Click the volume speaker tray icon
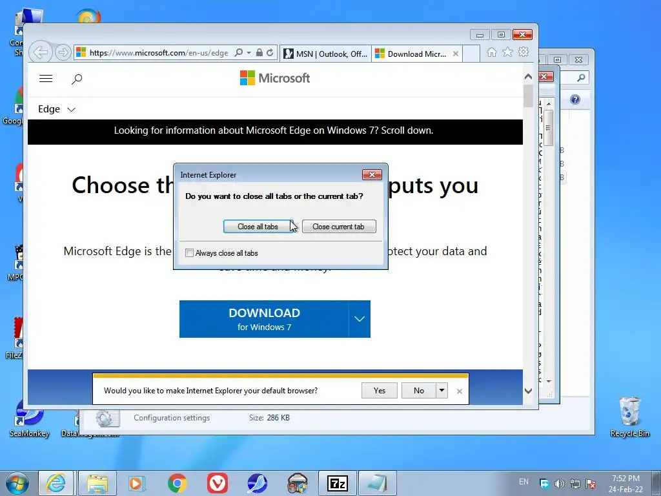This screenshot has height=496, width=661. [560, 484]
